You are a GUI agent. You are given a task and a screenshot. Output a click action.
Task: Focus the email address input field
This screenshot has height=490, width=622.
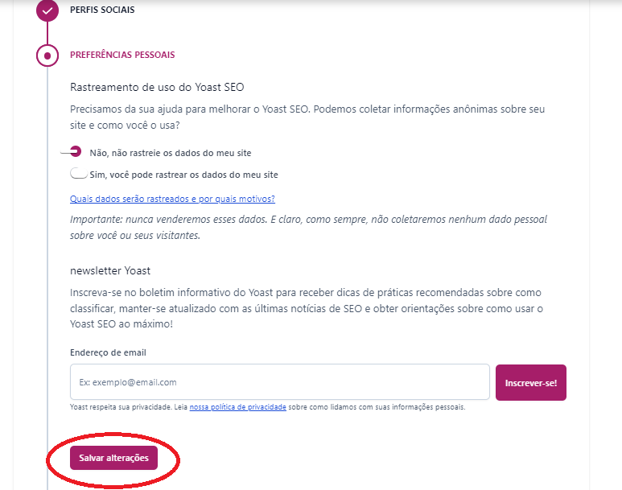click(279, 382)
